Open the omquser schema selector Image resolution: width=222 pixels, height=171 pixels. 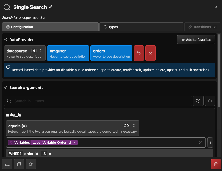click(68, 53)
